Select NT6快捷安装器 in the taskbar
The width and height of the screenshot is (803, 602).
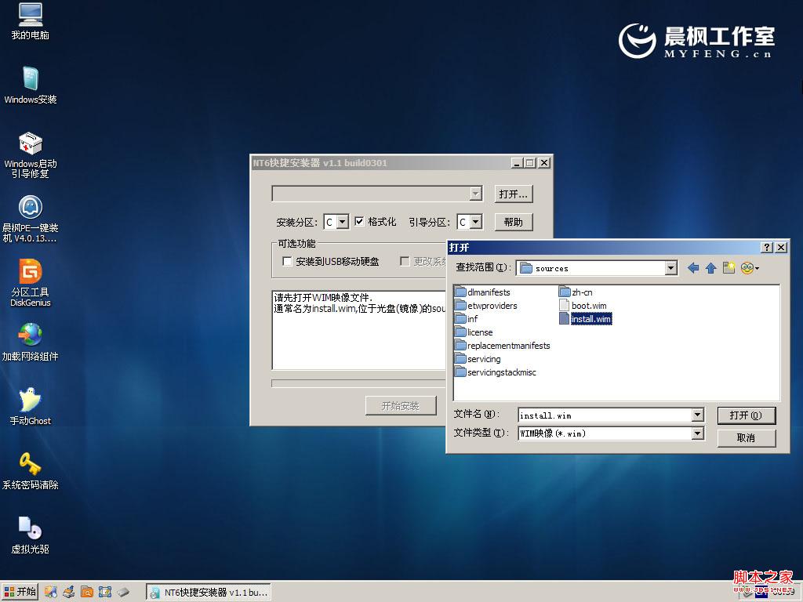(208, 591)
